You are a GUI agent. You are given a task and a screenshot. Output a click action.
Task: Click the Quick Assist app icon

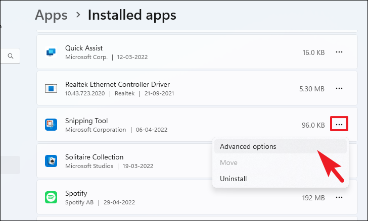click(51, 52)
